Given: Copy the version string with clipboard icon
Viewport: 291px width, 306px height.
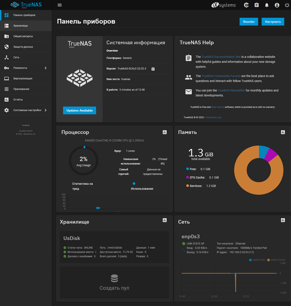Looking at the screenshot, I should (x=153, y=69).
